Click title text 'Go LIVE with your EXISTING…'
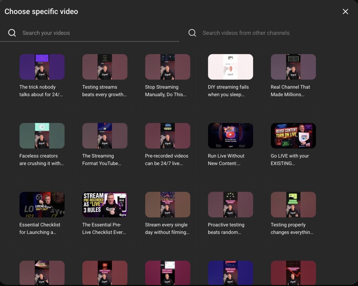Viewport: 358px width, 286px height. (x=290, y=160)
